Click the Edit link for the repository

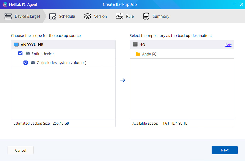pos(228,45)
